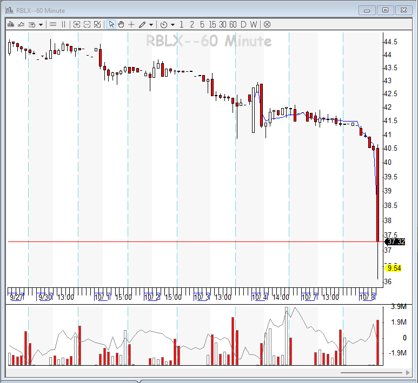Click the 10/ 7 date label

click(309, 297)
